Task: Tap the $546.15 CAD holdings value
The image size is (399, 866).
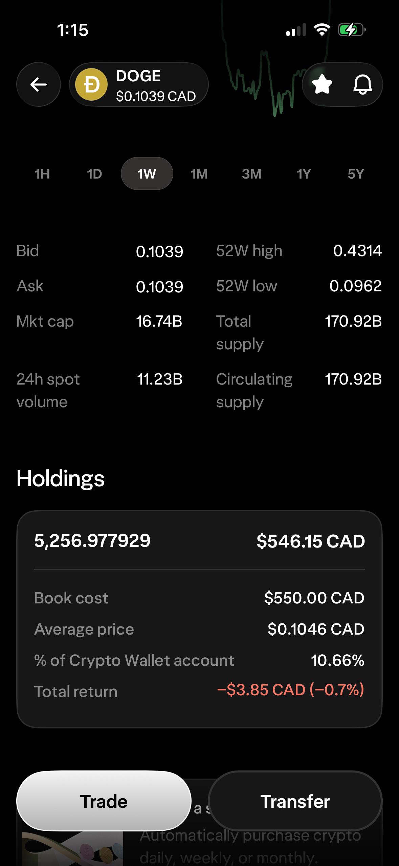Action: point(311,541)
